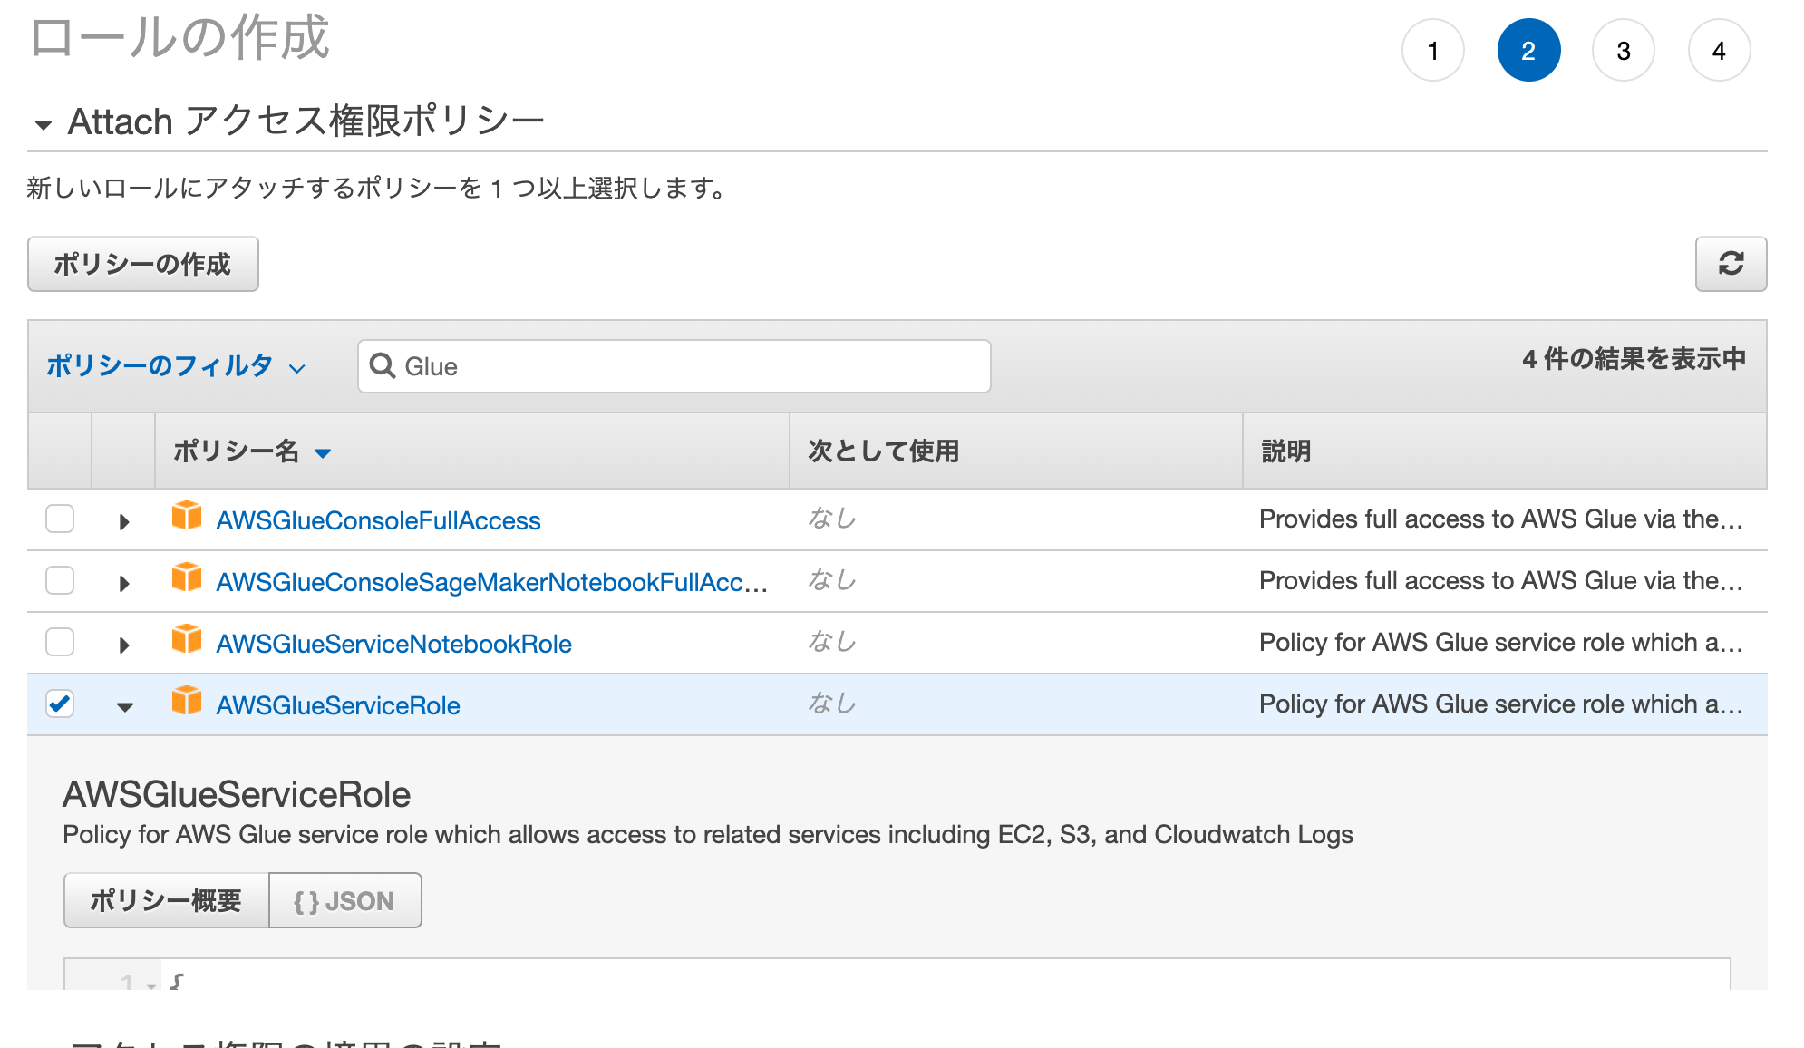Switch to the {} JSON tab

click(344, 900)
